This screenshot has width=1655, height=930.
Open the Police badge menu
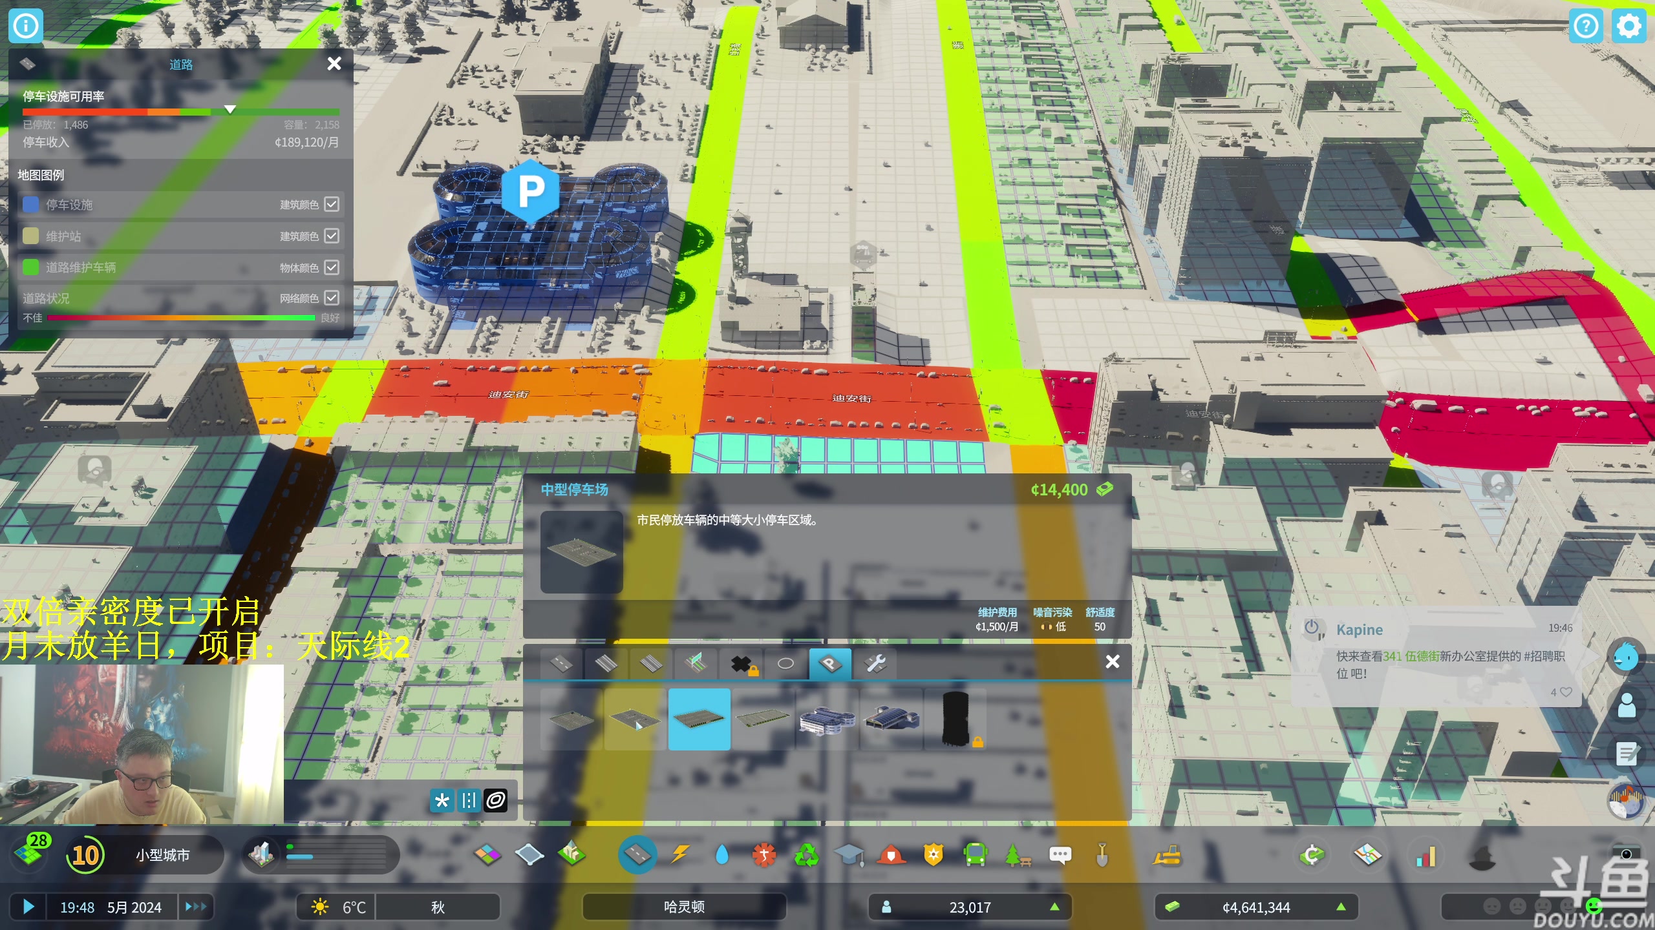point(934,855)
